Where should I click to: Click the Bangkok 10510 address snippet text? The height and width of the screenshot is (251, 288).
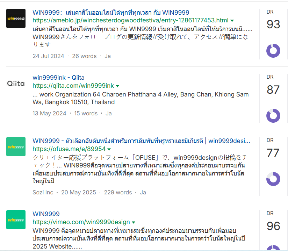(x=141, y=98)
